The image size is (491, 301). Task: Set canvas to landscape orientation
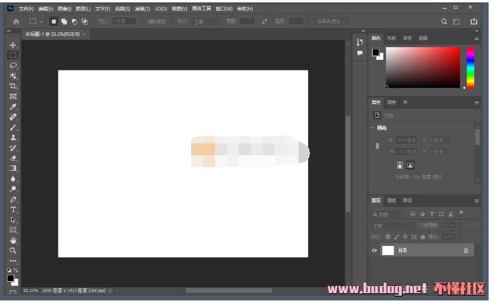(410, 165)
